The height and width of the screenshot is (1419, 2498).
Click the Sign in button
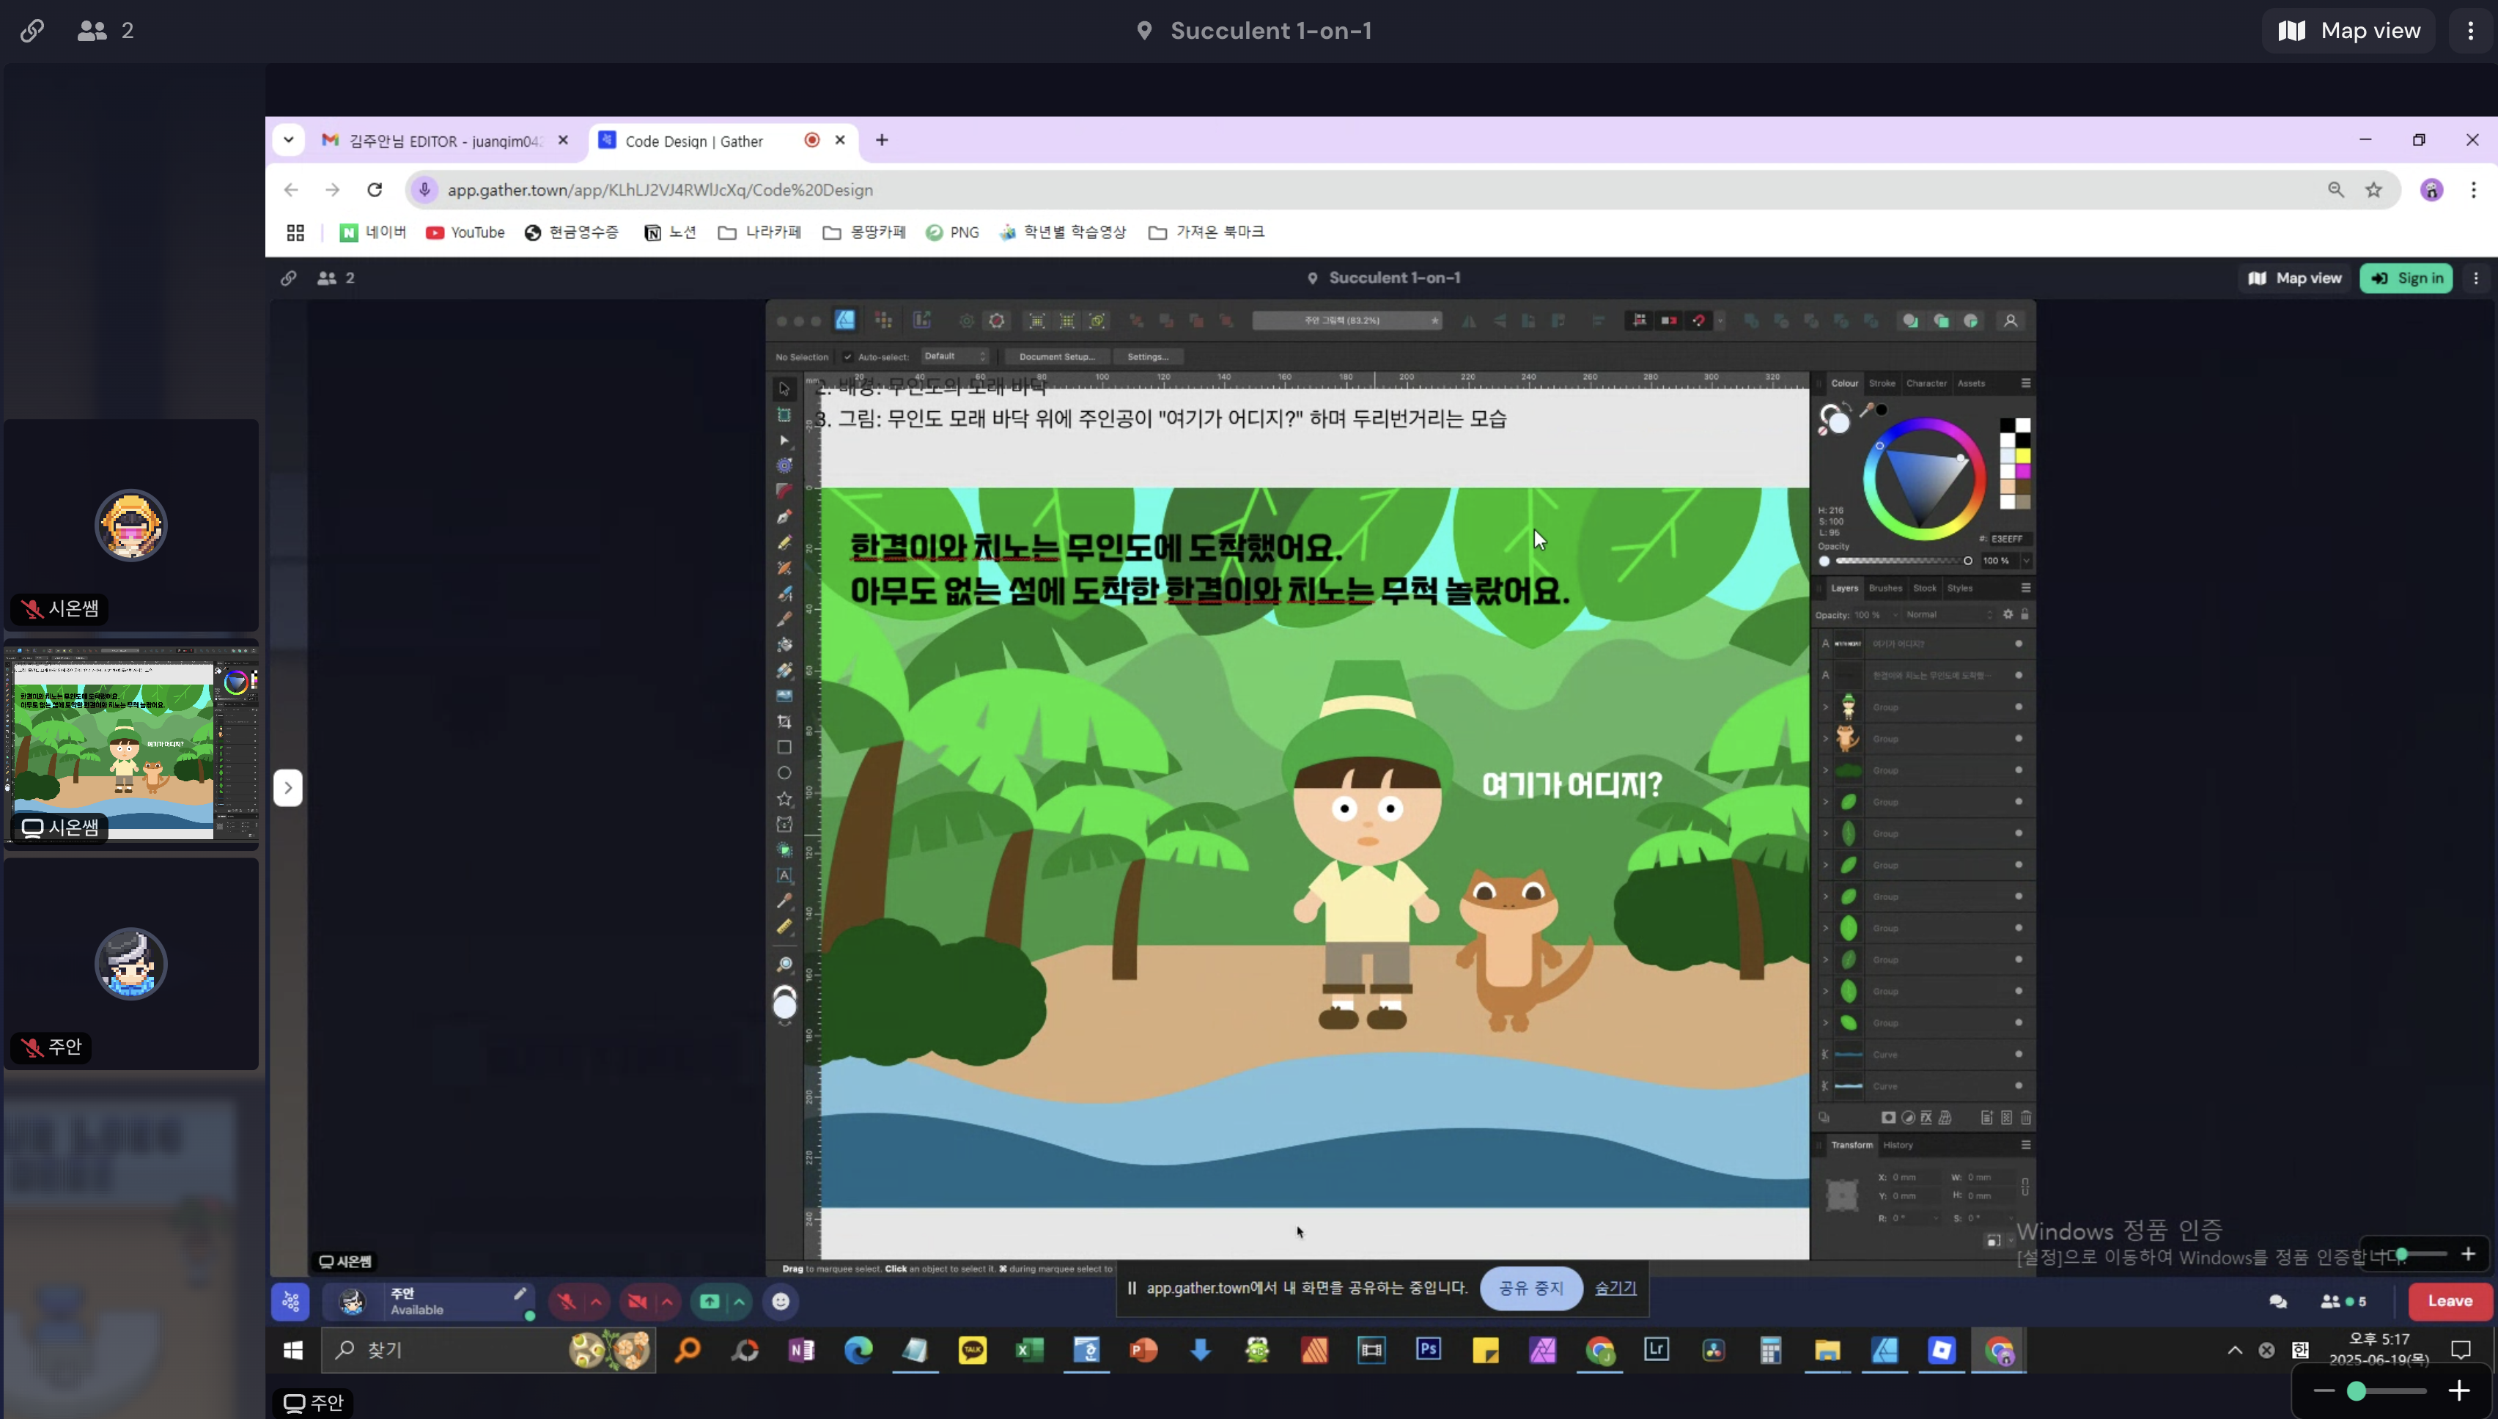click(x=2406, y=279)
